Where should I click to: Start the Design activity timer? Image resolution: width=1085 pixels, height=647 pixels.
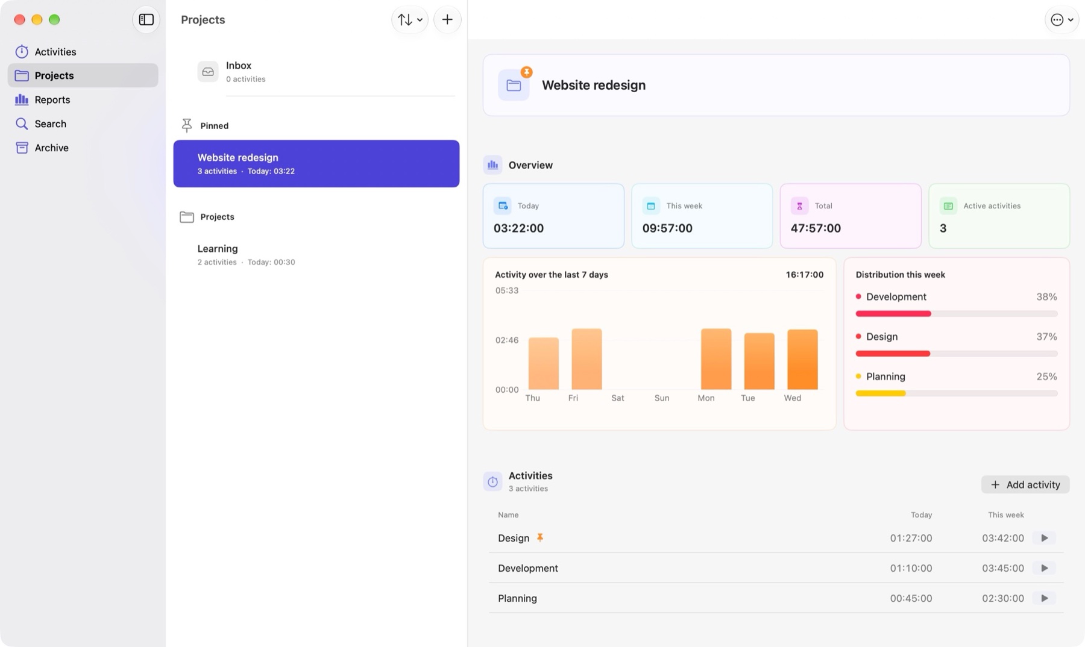click(1044, 538)
